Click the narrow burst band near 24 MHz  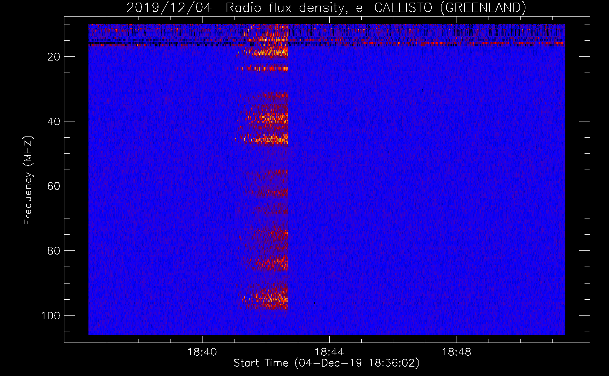262,69
